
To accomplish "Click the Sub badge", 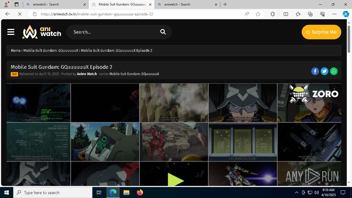I will (14, 74).
